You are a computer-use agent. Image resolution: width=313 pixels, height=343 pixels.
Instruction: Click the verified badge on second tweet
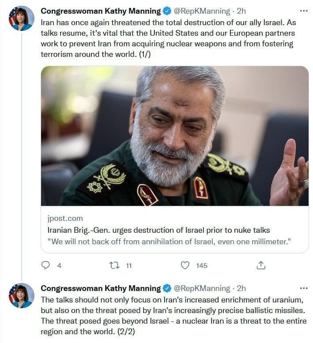tap(167, 288)
